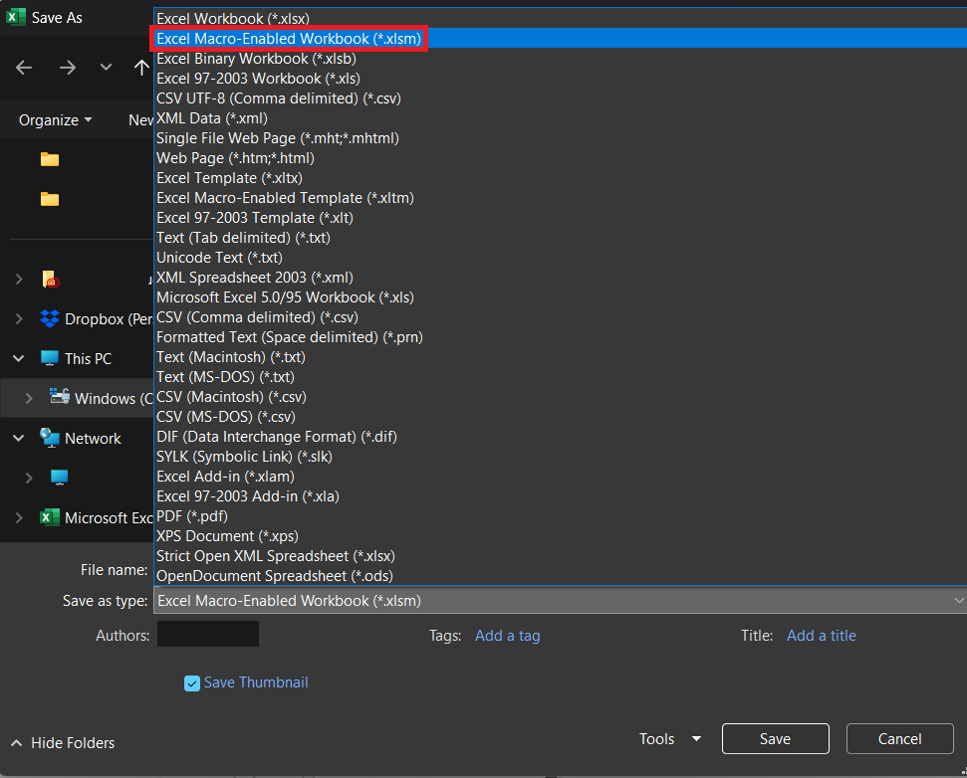The image size is (967, 778).
Task: Expand the Dropbox tree node
Action: point(19,318)
